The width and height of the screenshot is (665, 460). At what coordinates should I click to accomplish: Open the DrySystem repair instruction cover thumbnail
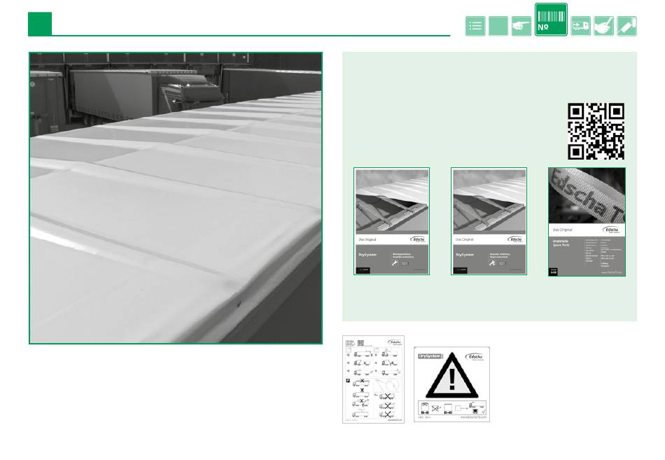(489, 221)
